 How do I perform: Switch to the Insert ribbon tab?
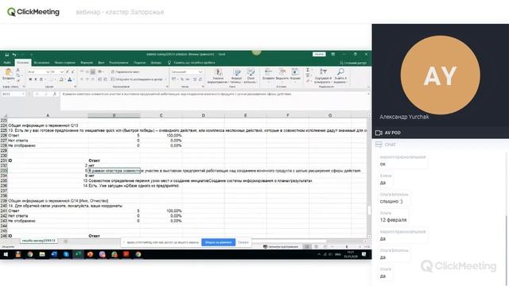(41, 63)
